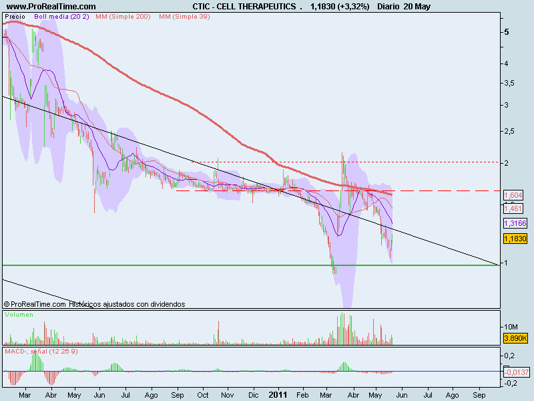Click the Dic month label on time axis
Image resolution: width=534 pixels, height=401 pixels.
tap(253, 395)
